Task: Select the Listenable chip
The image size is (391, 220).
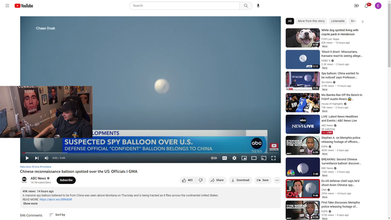Action: tap(338, 21)
